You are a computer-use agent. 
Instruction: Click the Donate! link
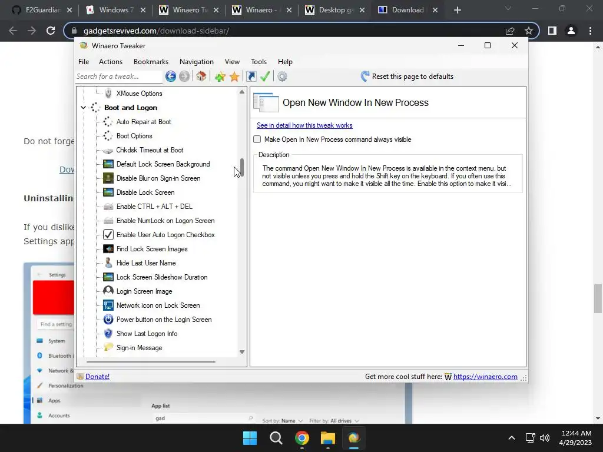pos(97,377)
